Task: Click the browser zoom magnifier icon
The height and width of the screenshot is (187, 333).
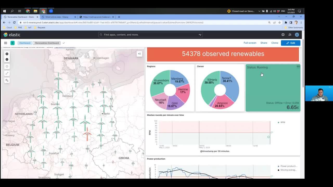Action: coord(269,23)
